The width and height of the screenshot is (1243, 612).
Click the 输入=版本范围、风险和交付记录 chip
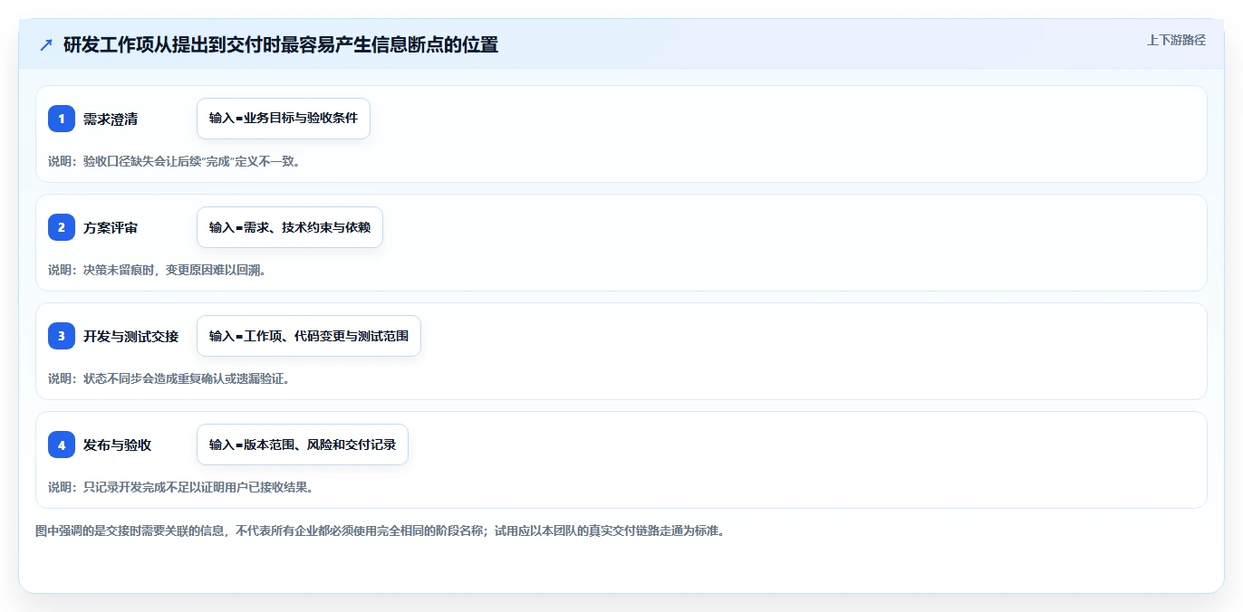tap(303, 445)
